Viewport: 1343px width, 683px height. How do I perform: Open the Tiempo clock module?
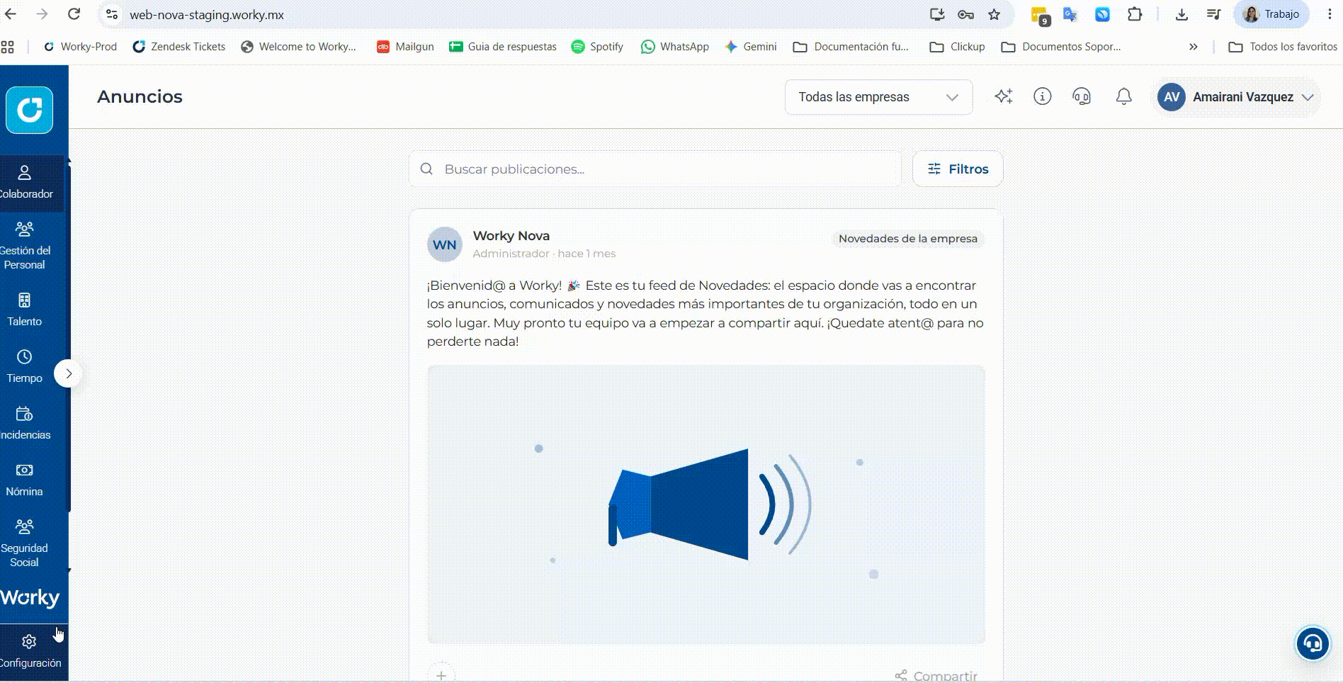pos(25,366)
